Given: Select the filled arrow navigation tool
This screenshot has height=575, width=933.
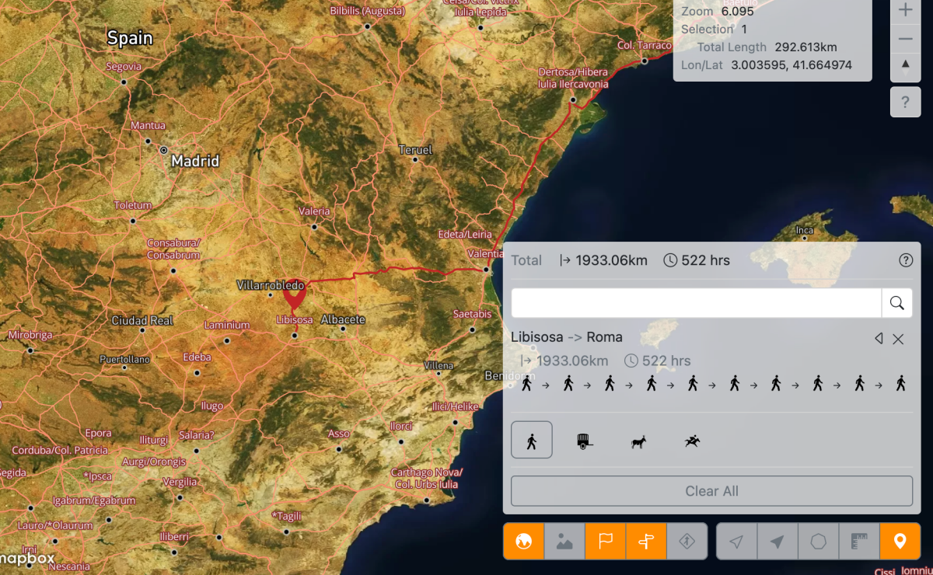Looking at the screenshot, I should coord(777,542).
